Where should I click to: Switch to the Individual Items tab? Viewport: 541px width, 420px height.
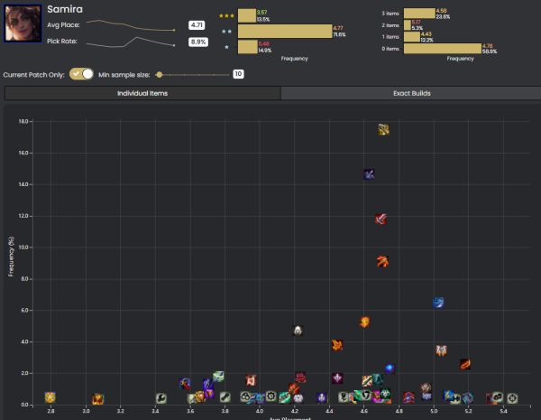142,93
